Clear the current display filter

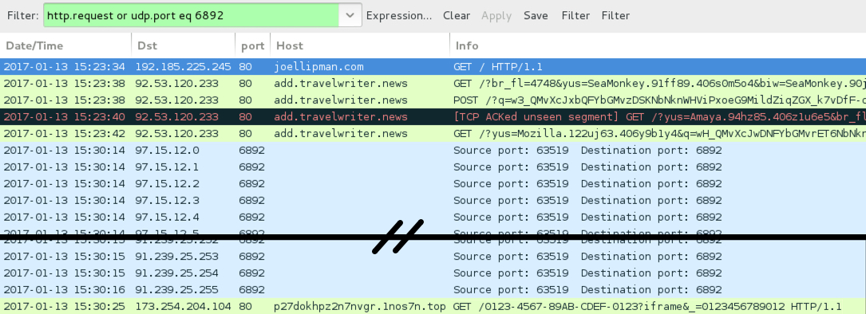pos(457,15)
